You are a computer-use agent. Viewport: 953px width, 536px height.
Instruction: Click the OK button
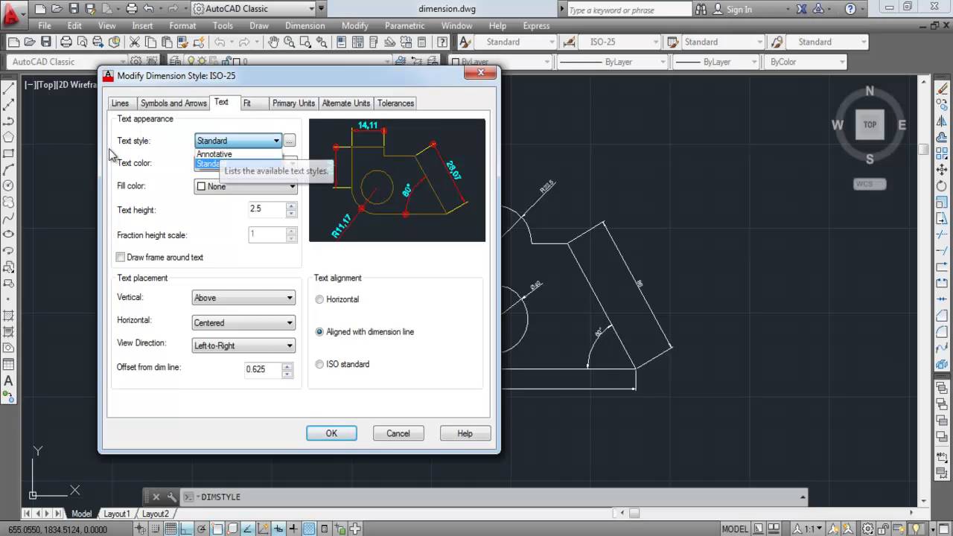coord(331,433)
